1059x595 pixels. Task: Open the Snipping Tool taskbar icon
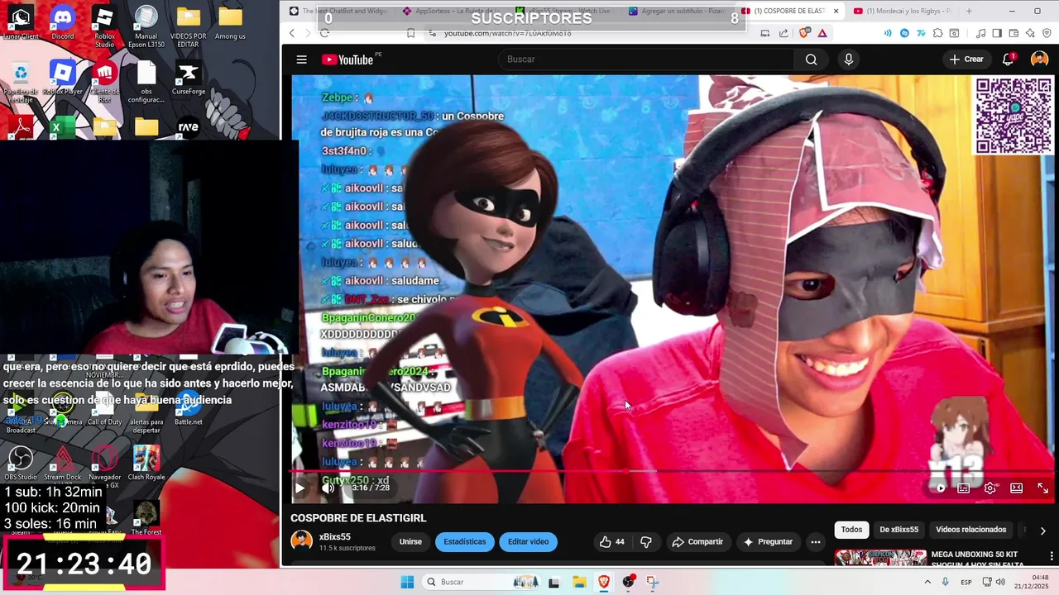tap(653, 582)
